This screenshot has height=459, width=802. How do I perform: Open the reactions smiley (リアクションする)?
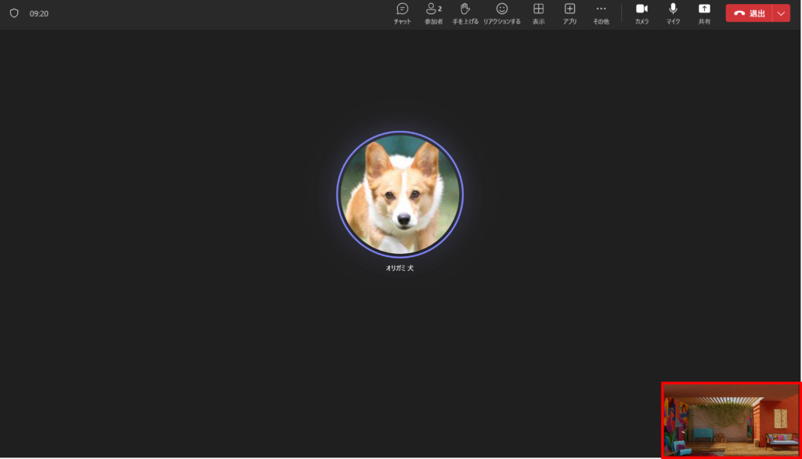coord(502,13)
